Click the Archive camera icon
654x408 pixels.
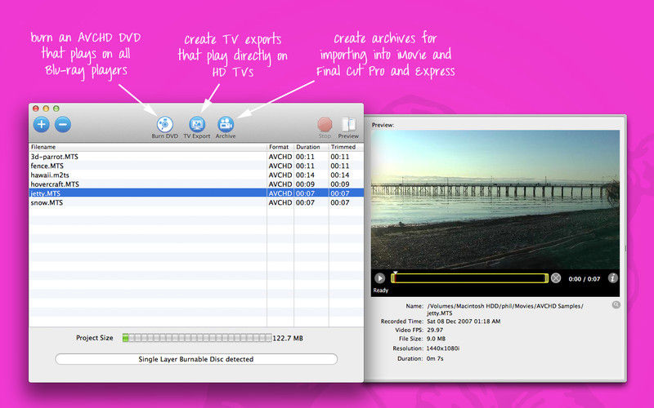[226, 124]
